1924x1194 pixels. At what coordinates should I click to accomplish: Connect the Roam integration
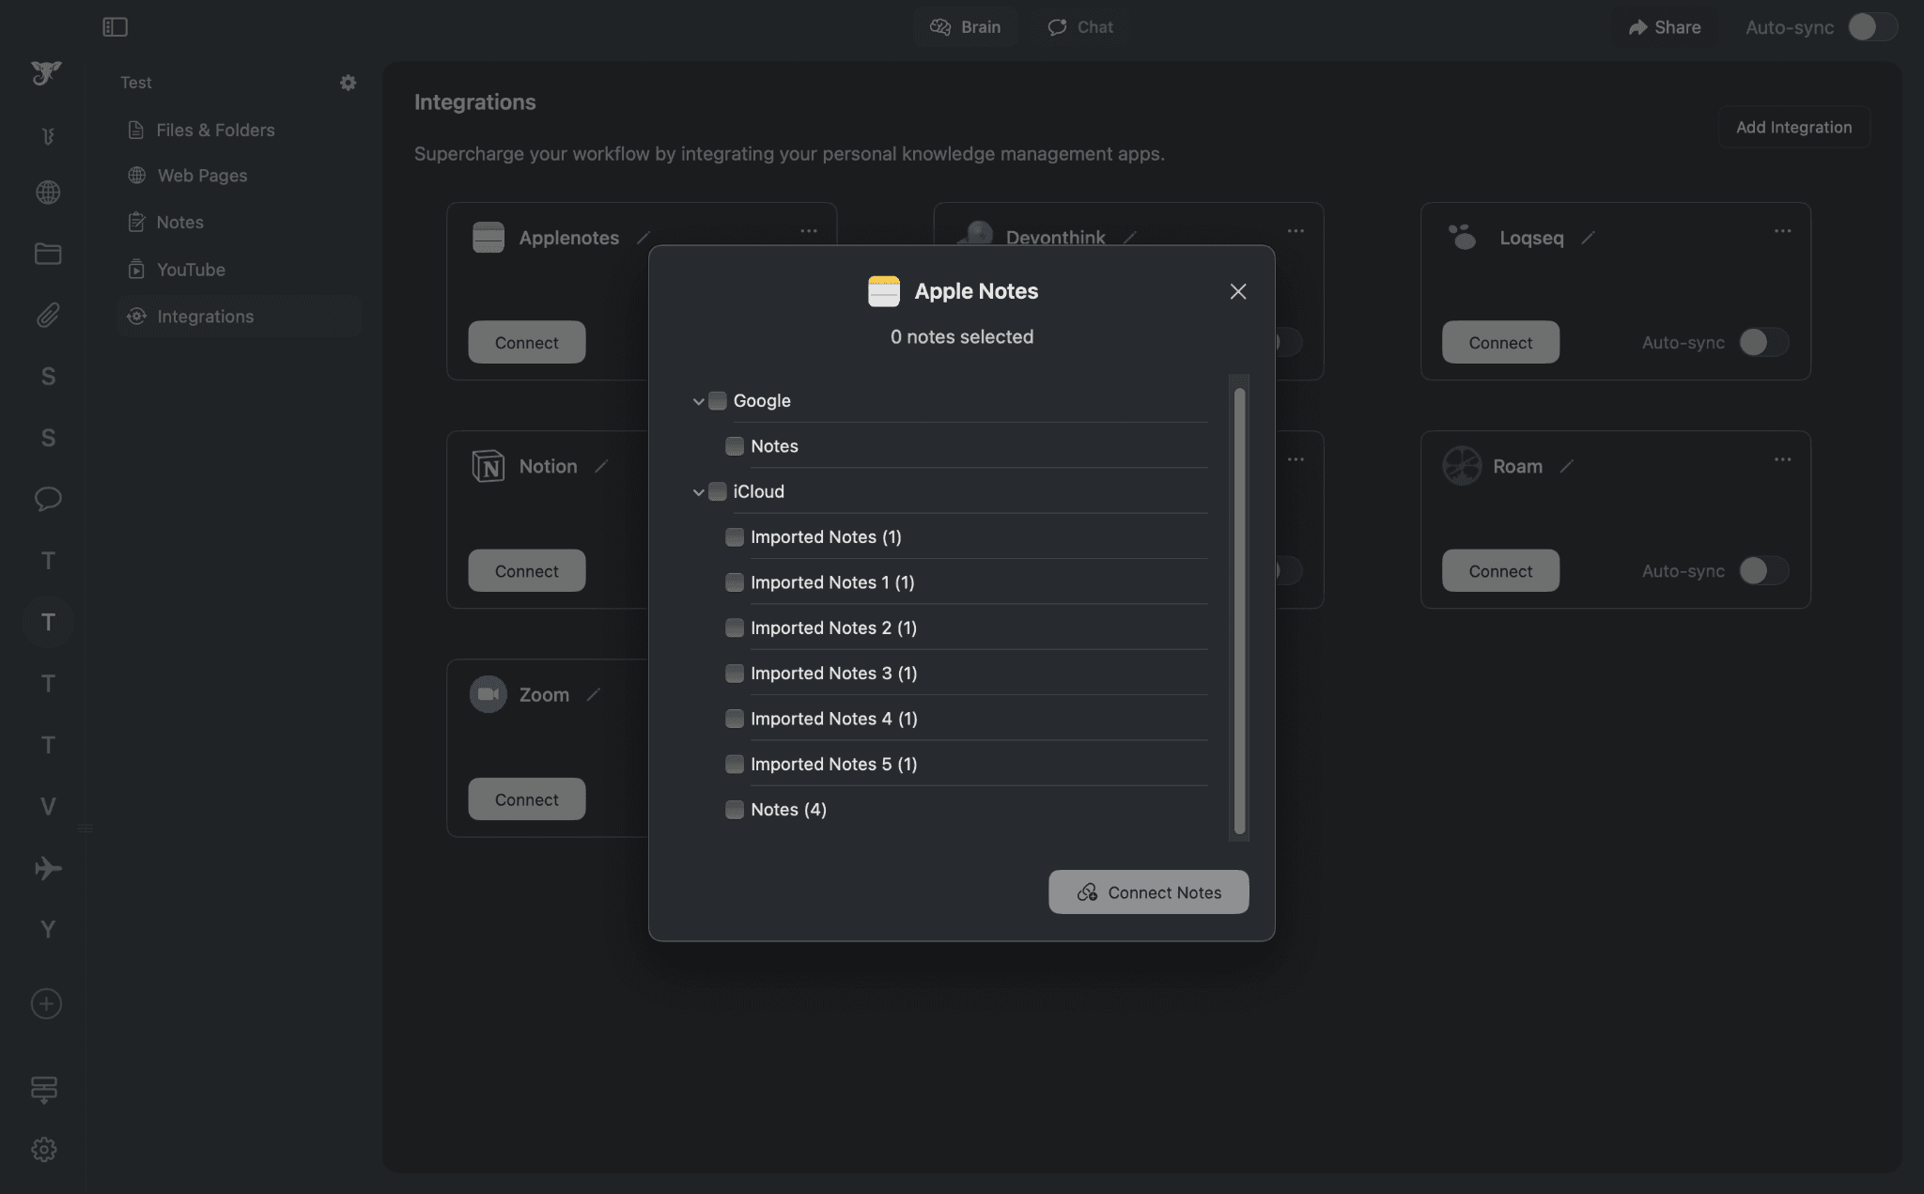(1500, 570)
